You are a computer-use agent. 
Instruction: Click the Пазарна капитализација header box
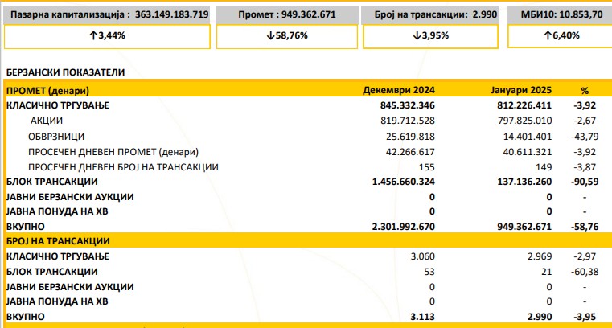[x=107, y=14]
